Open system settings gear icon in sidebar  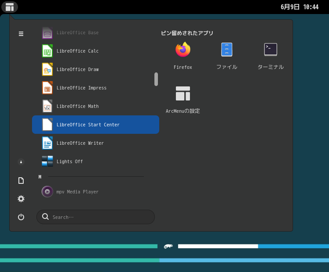pos(21,199)
